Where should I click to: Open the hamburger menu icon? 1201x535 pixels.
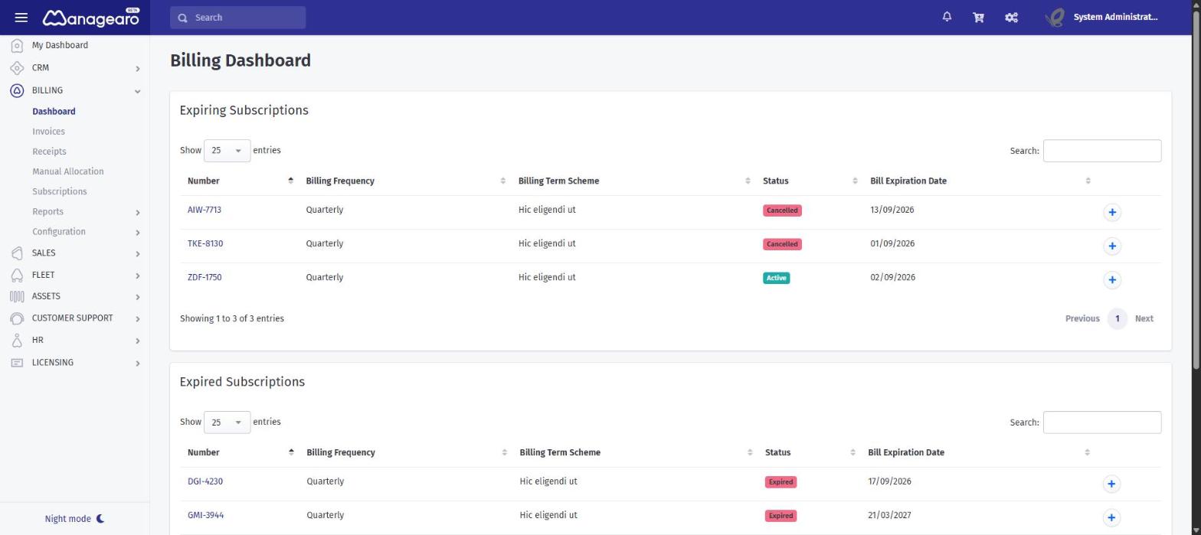(21, 18)
